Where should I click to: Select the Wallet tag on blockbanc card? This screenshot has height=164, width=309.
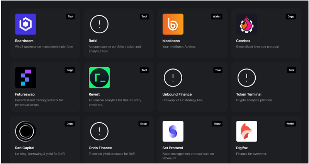tap(217, 17)
